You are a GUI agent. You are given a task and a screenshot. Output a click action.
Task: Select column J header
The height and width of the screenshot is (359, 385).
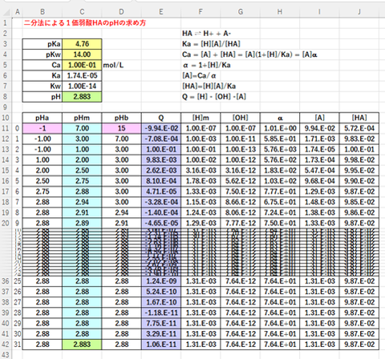click(359, 12)
